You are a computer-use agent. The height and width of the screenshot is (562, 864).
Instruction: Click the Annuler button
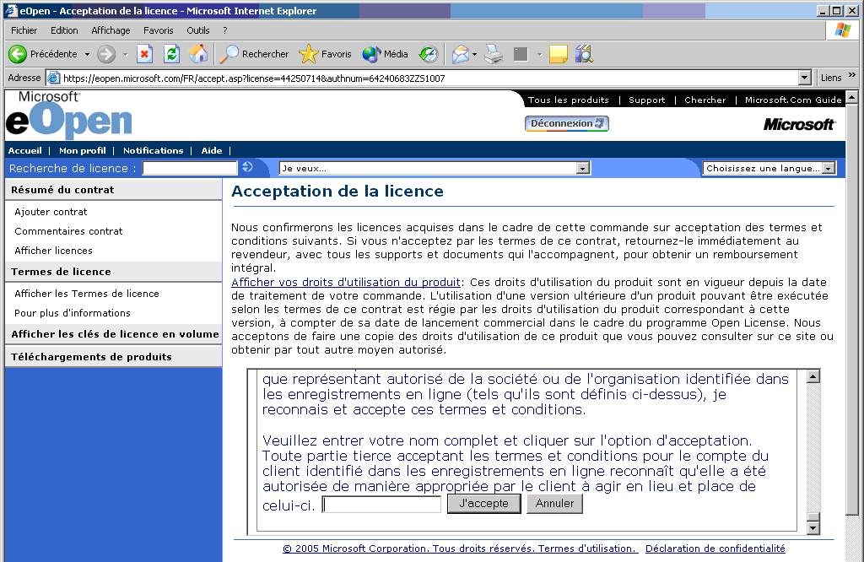coord(554,503)
